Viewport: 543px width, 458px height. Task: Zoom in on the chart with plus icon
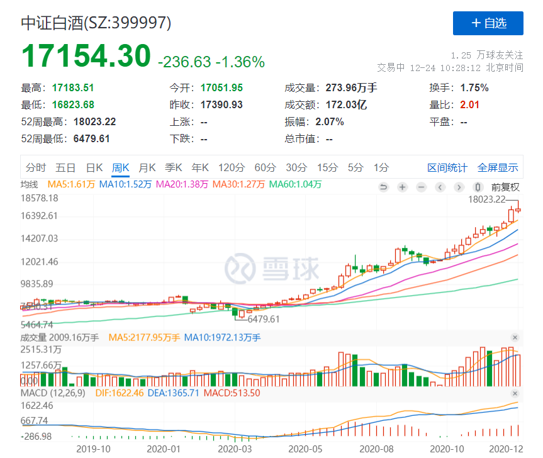point(403,187)
